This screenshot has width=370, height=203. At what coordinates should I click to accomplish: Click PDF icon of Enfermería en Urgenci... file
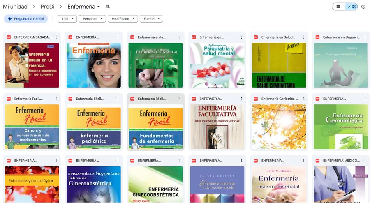[318, 37]
